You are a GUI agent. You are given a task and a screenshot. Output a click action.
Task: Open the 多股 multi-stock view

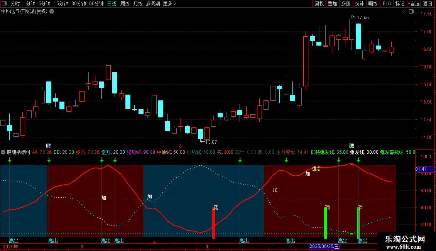click(346, 3)
